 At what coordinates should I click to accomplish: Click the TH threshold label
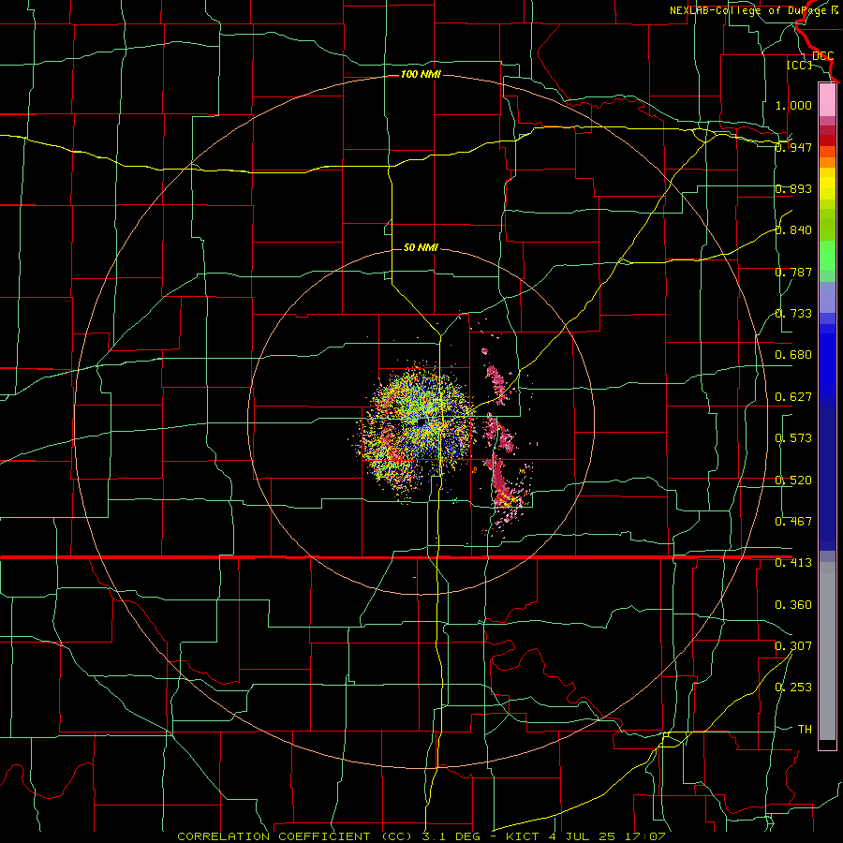805,730
